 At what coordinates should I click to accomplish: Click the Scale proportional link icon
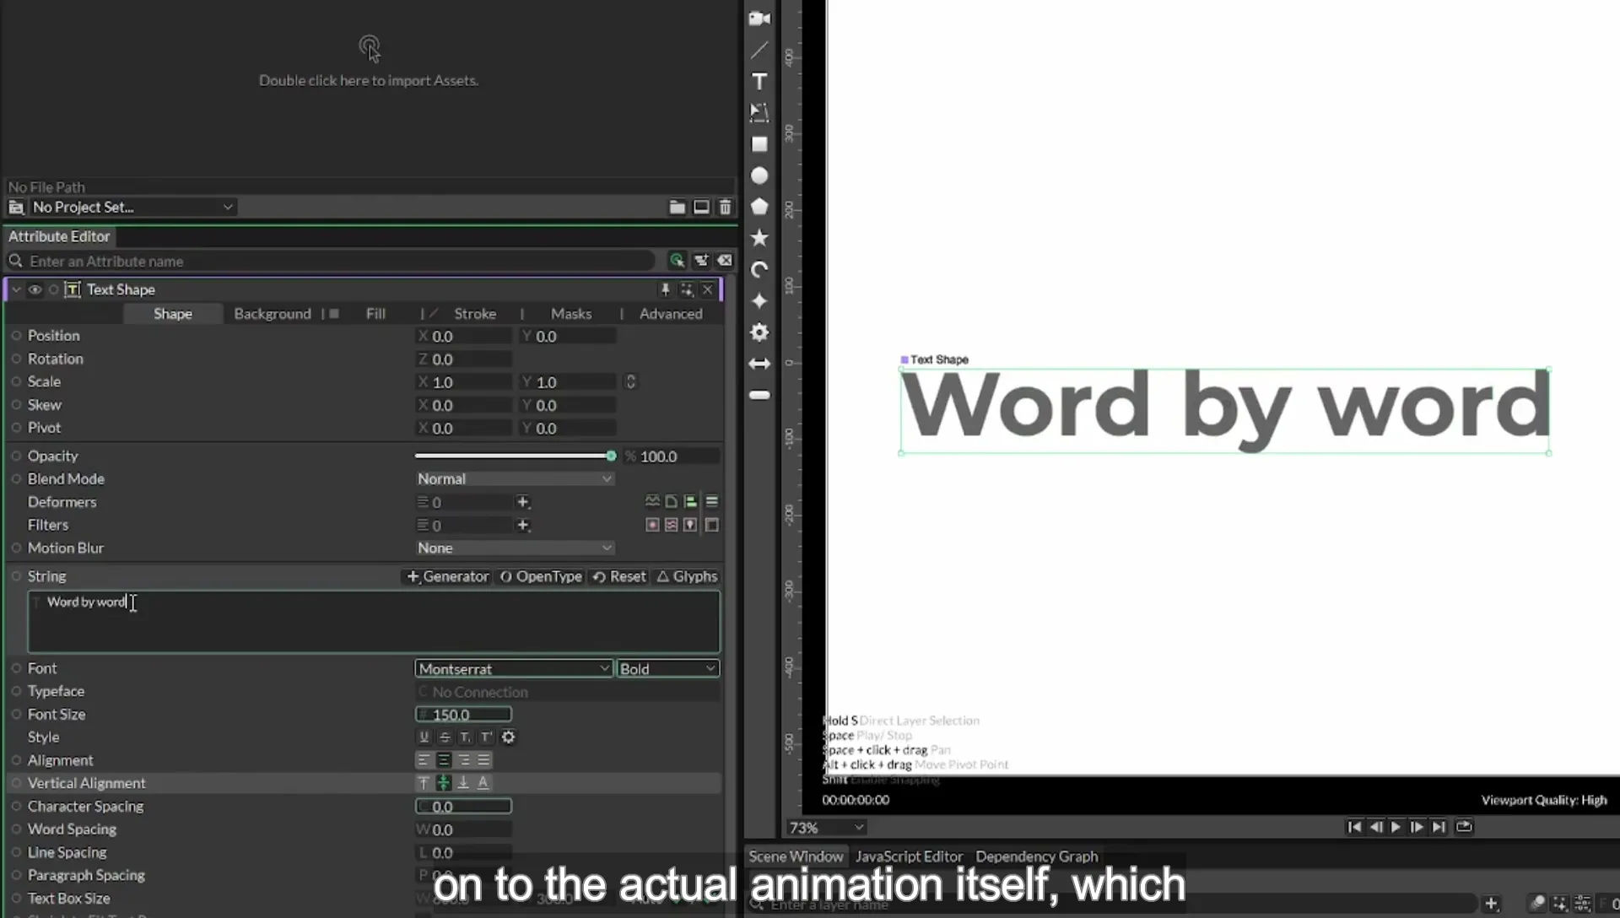tap(630, 382)
